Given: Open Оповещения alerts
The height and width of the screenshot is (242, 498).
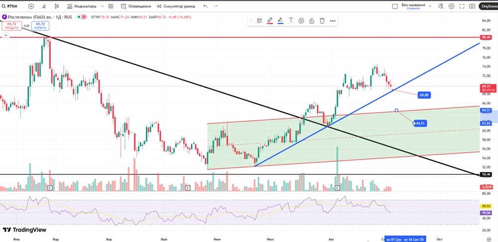Looking at the screenshot, I should pos(136,6).
